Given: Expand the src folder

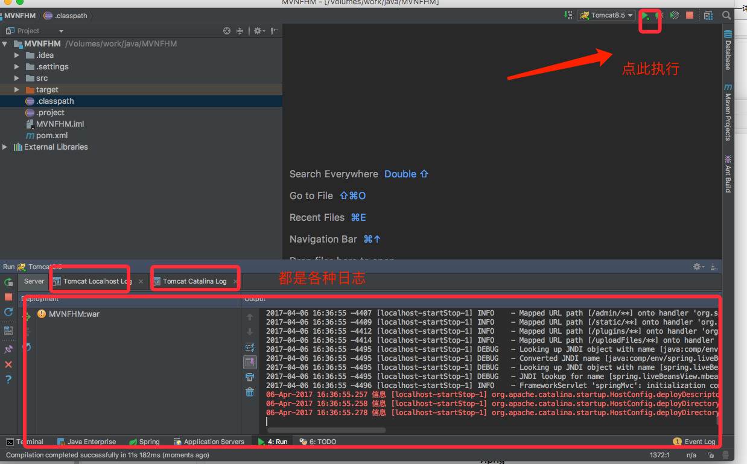Looking at the screenshot, I should 17,78.
